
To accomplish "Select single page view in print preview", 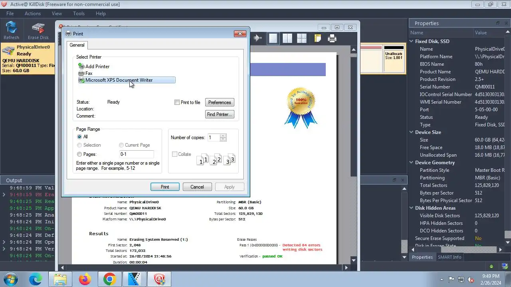I will pos(273,38).
